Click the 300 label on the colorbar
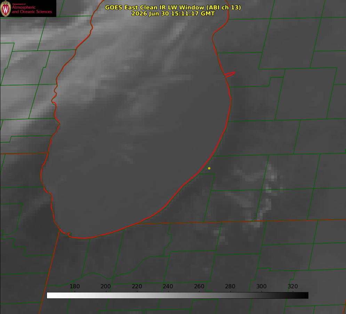 click(x=261, y=286)
